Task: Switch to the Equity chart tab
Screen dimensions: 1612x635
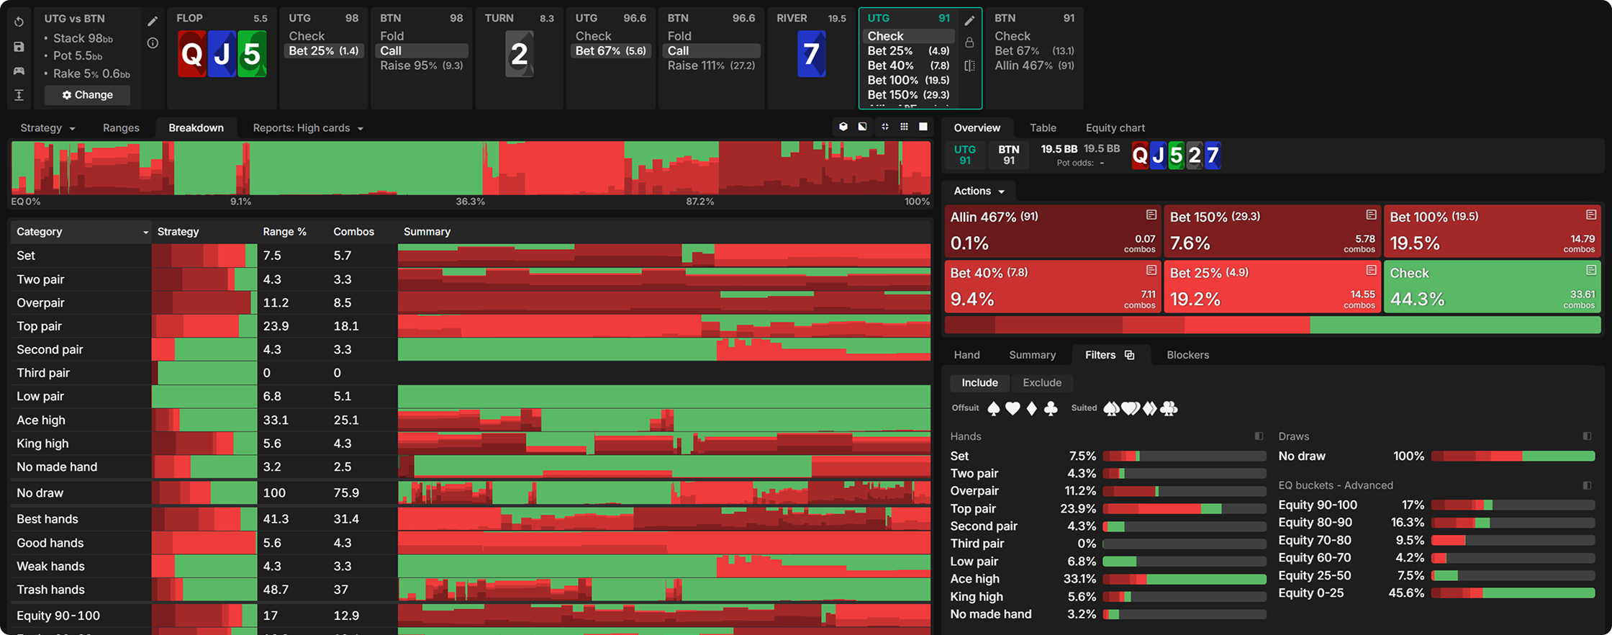Action: [x=1115, y=127]
